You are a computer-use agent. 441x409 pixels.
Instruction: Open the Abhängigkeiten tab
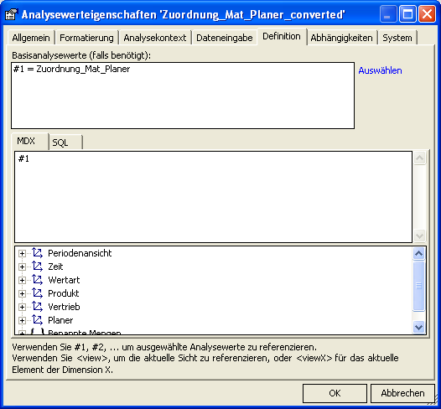point(341,38)
